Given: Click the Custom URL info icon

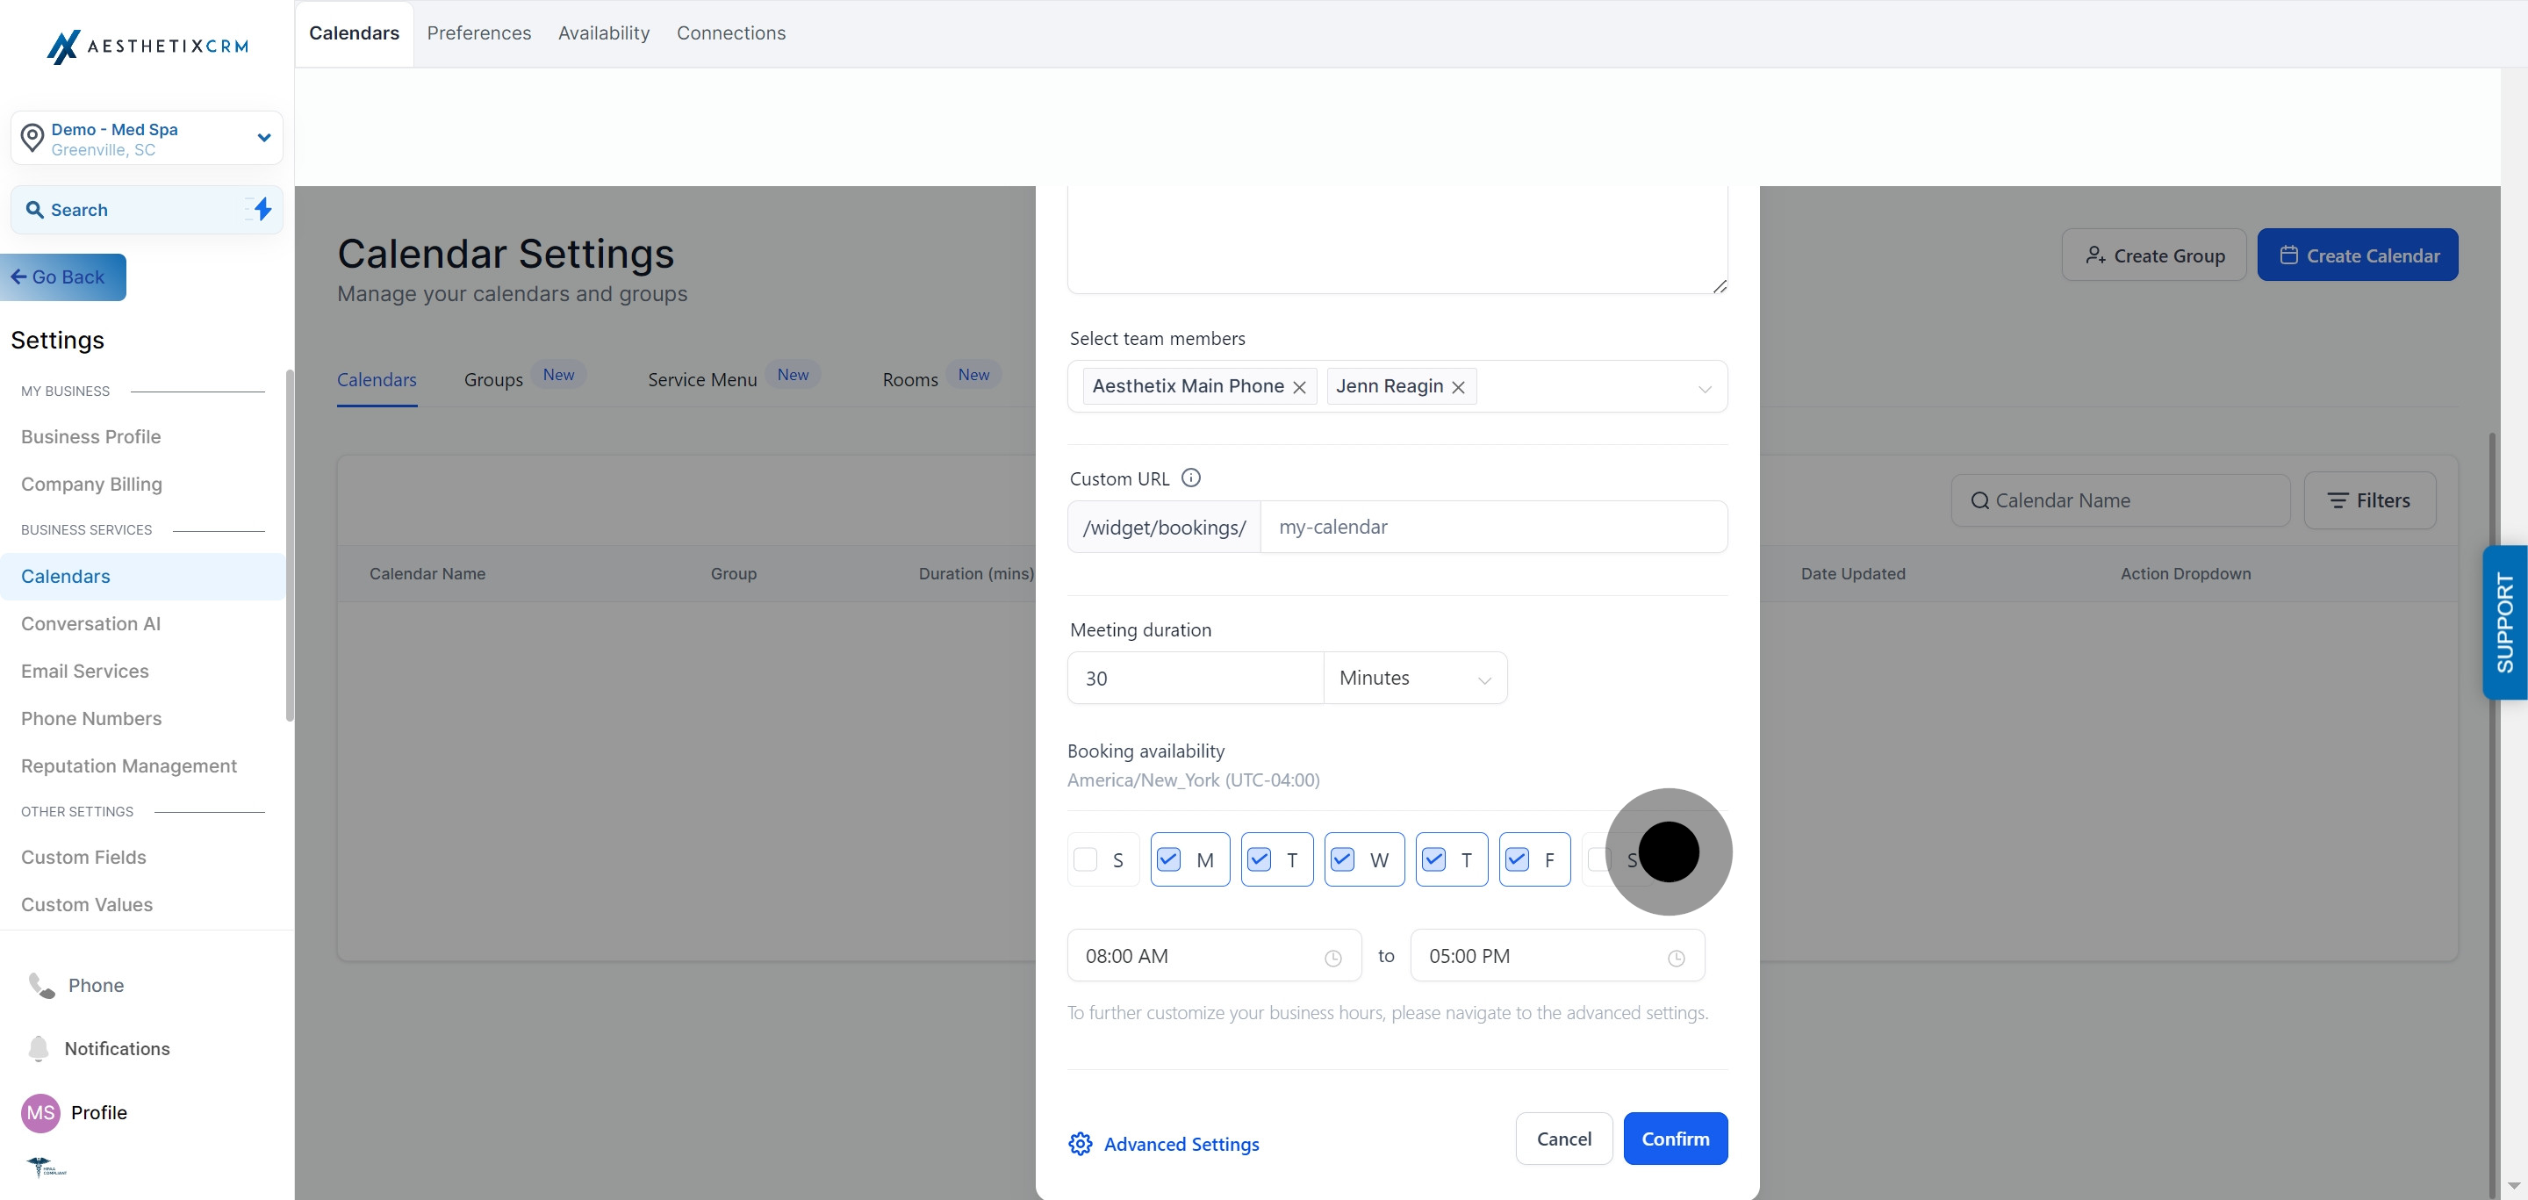Looking at the screenshot, I should 1190,478.
